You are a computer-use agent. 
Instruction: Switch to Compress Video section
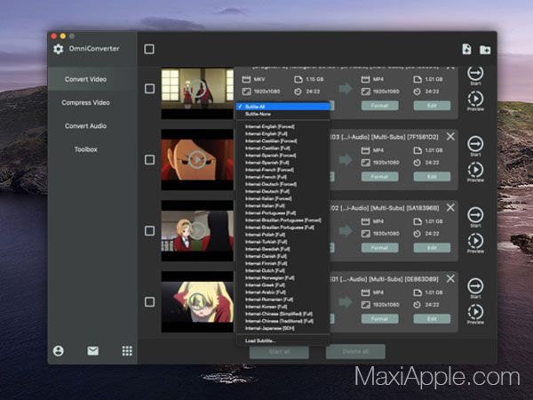point(85,103)
